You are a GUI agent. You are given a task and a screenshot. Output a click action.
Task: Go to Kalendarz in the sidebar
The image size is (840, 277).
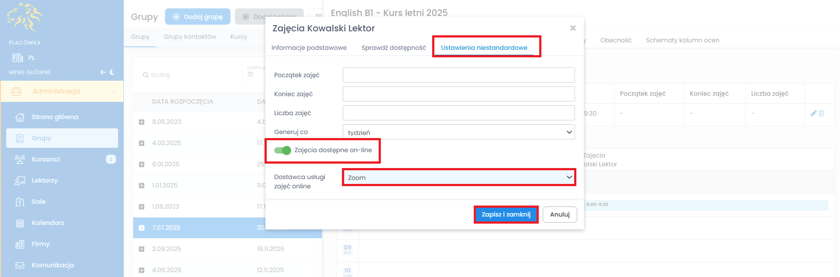point(48,223)
